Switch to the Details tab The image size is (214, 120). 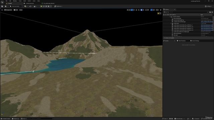click(167, 41)
